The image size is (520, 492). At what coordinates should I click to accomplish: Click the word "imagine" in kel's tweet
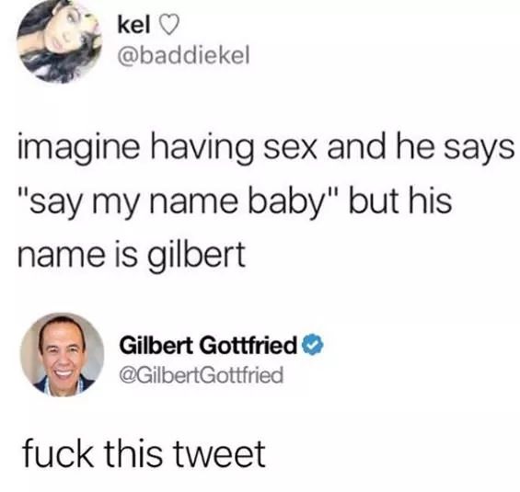pos(78,148)
